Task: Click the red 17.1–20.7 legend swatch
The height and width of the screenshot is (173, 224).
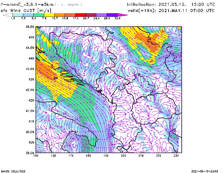Action: click(x=81, y=15)
